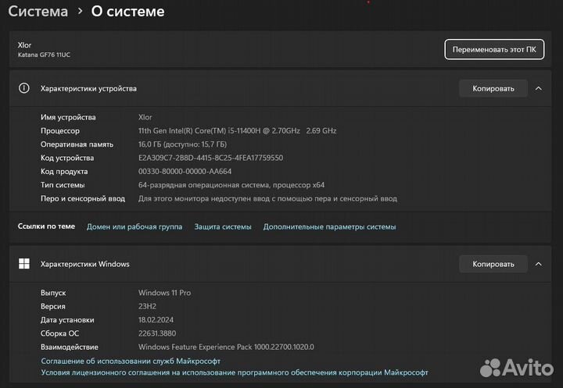
Task: Click the Katana GF76 11UC model name
Action: [x=45, y=55]
